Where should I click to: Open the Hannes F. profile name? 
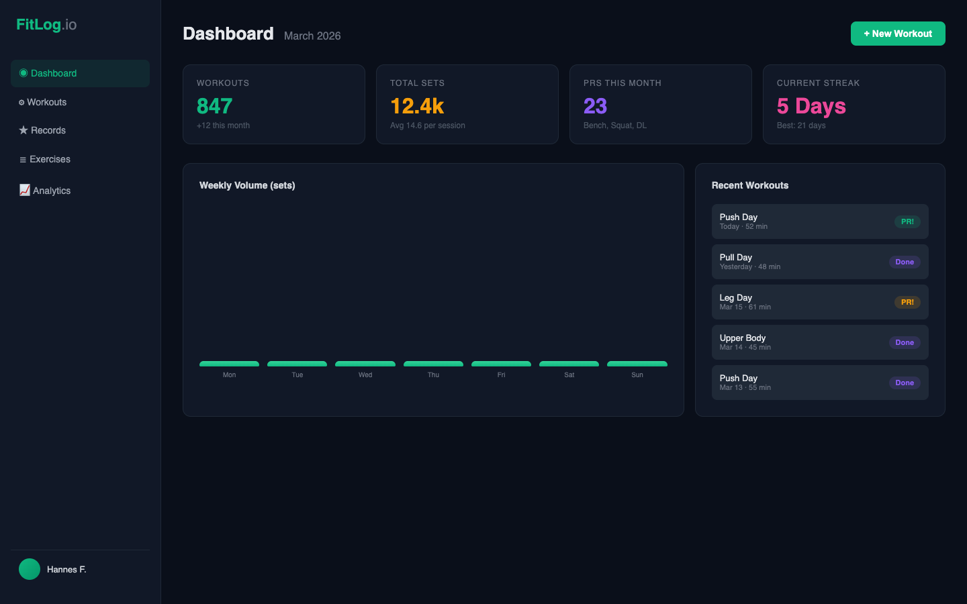click(66, 569)
